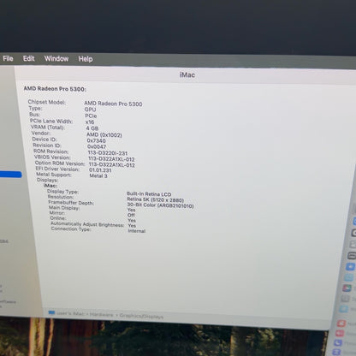Viewport: 356px width, 356px height.
Task: Open the Window menu
Action: tap(56, 59)
